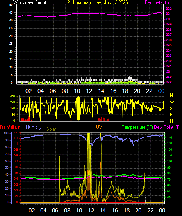Screen dimensions: 182x216
Task: Click barometer scale value "28.8"
Action: pyautogui.click(x=169, y=82)
